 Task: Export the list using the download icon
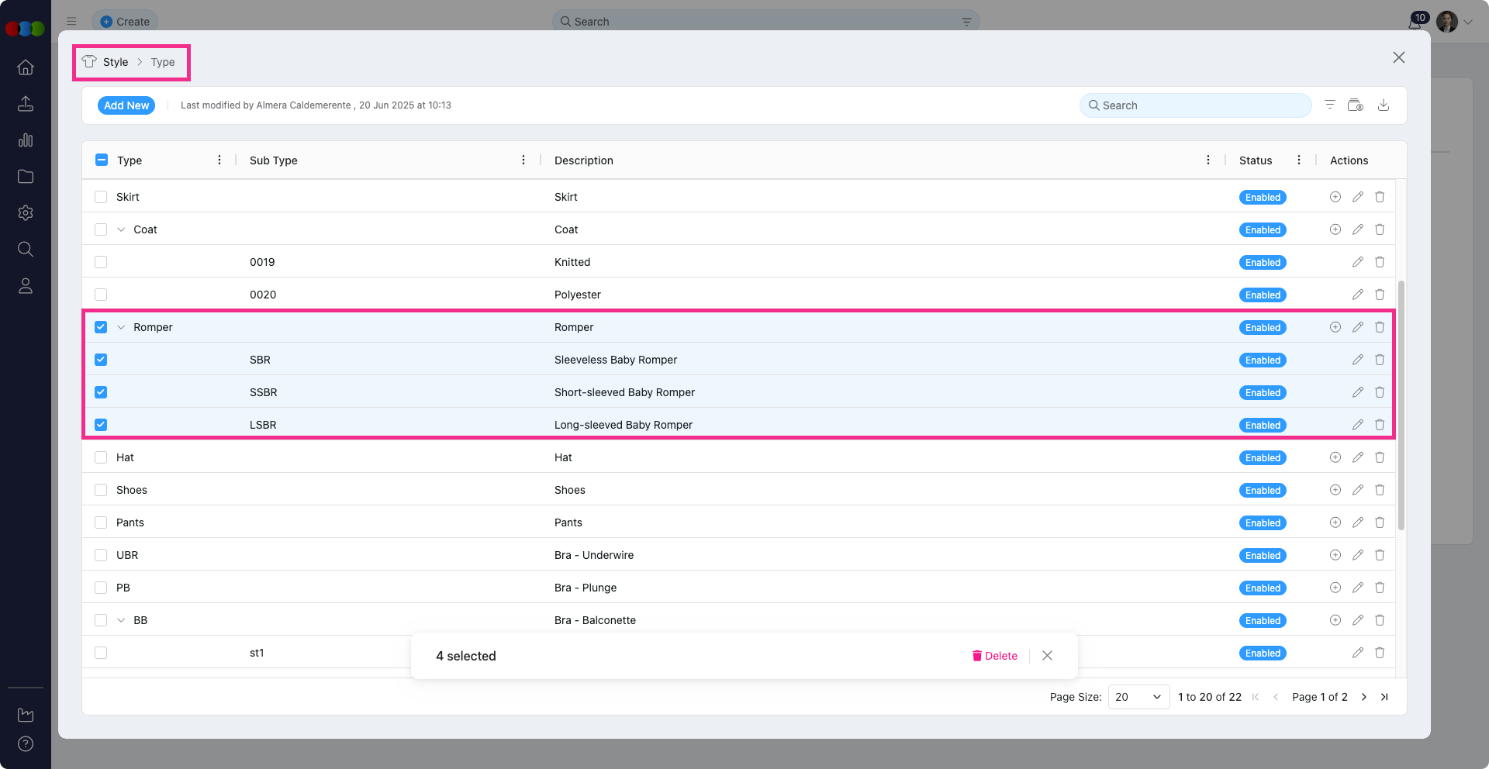coord(1384,105)
